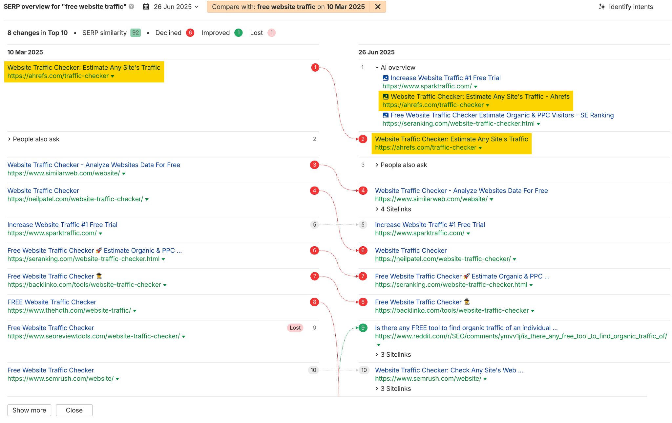
Task: Click the Identify intents sparkles icon
Action: tap(601, 7)
